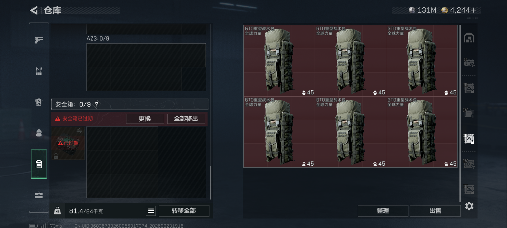Open the body armor category icon
Image resolution: width=507 pixels, height=228 pixels.
pyautogui.click(x=39, y=102)
